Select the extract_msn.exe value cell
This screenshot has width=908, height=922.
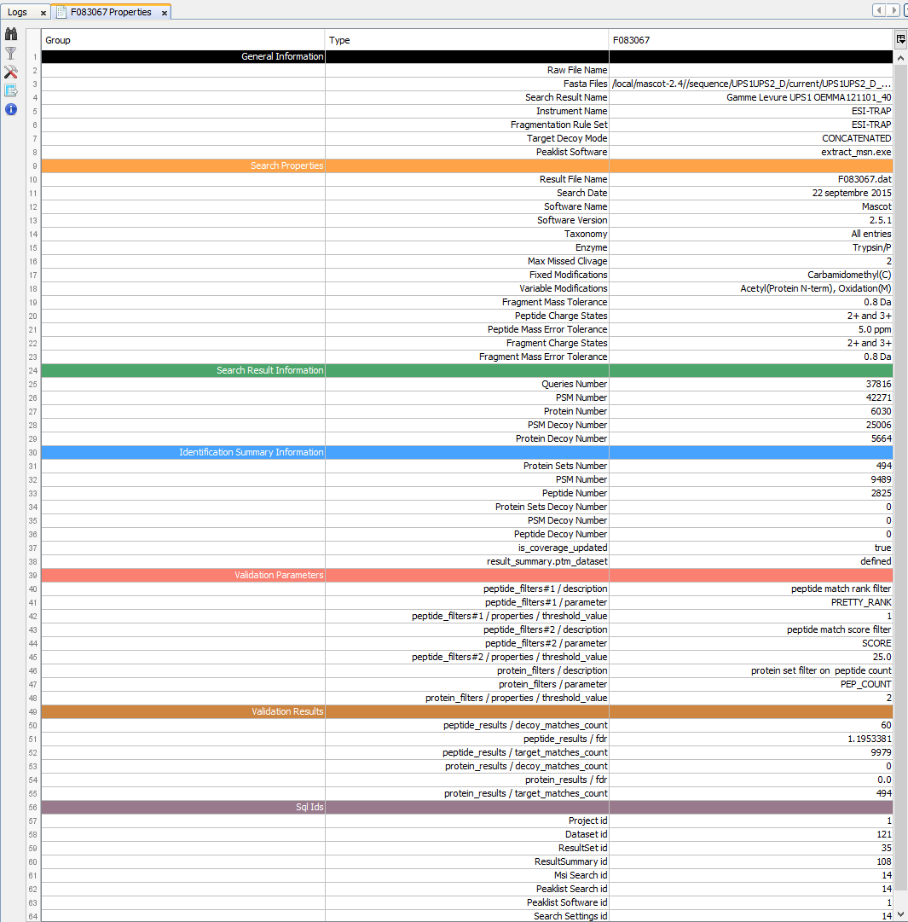pos(751,153)
